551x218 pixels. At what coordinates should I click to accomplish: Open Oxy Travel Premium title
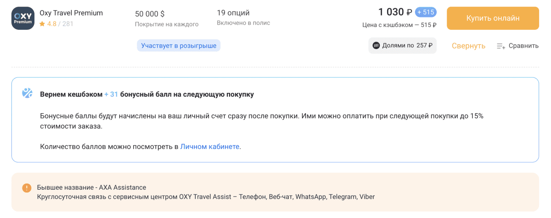pos(71,13)
